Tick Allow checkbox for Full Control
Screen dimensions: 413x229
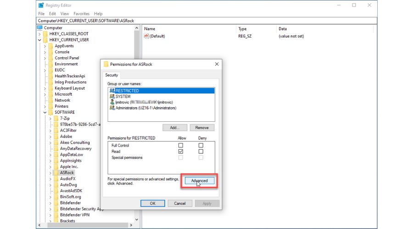181,145
